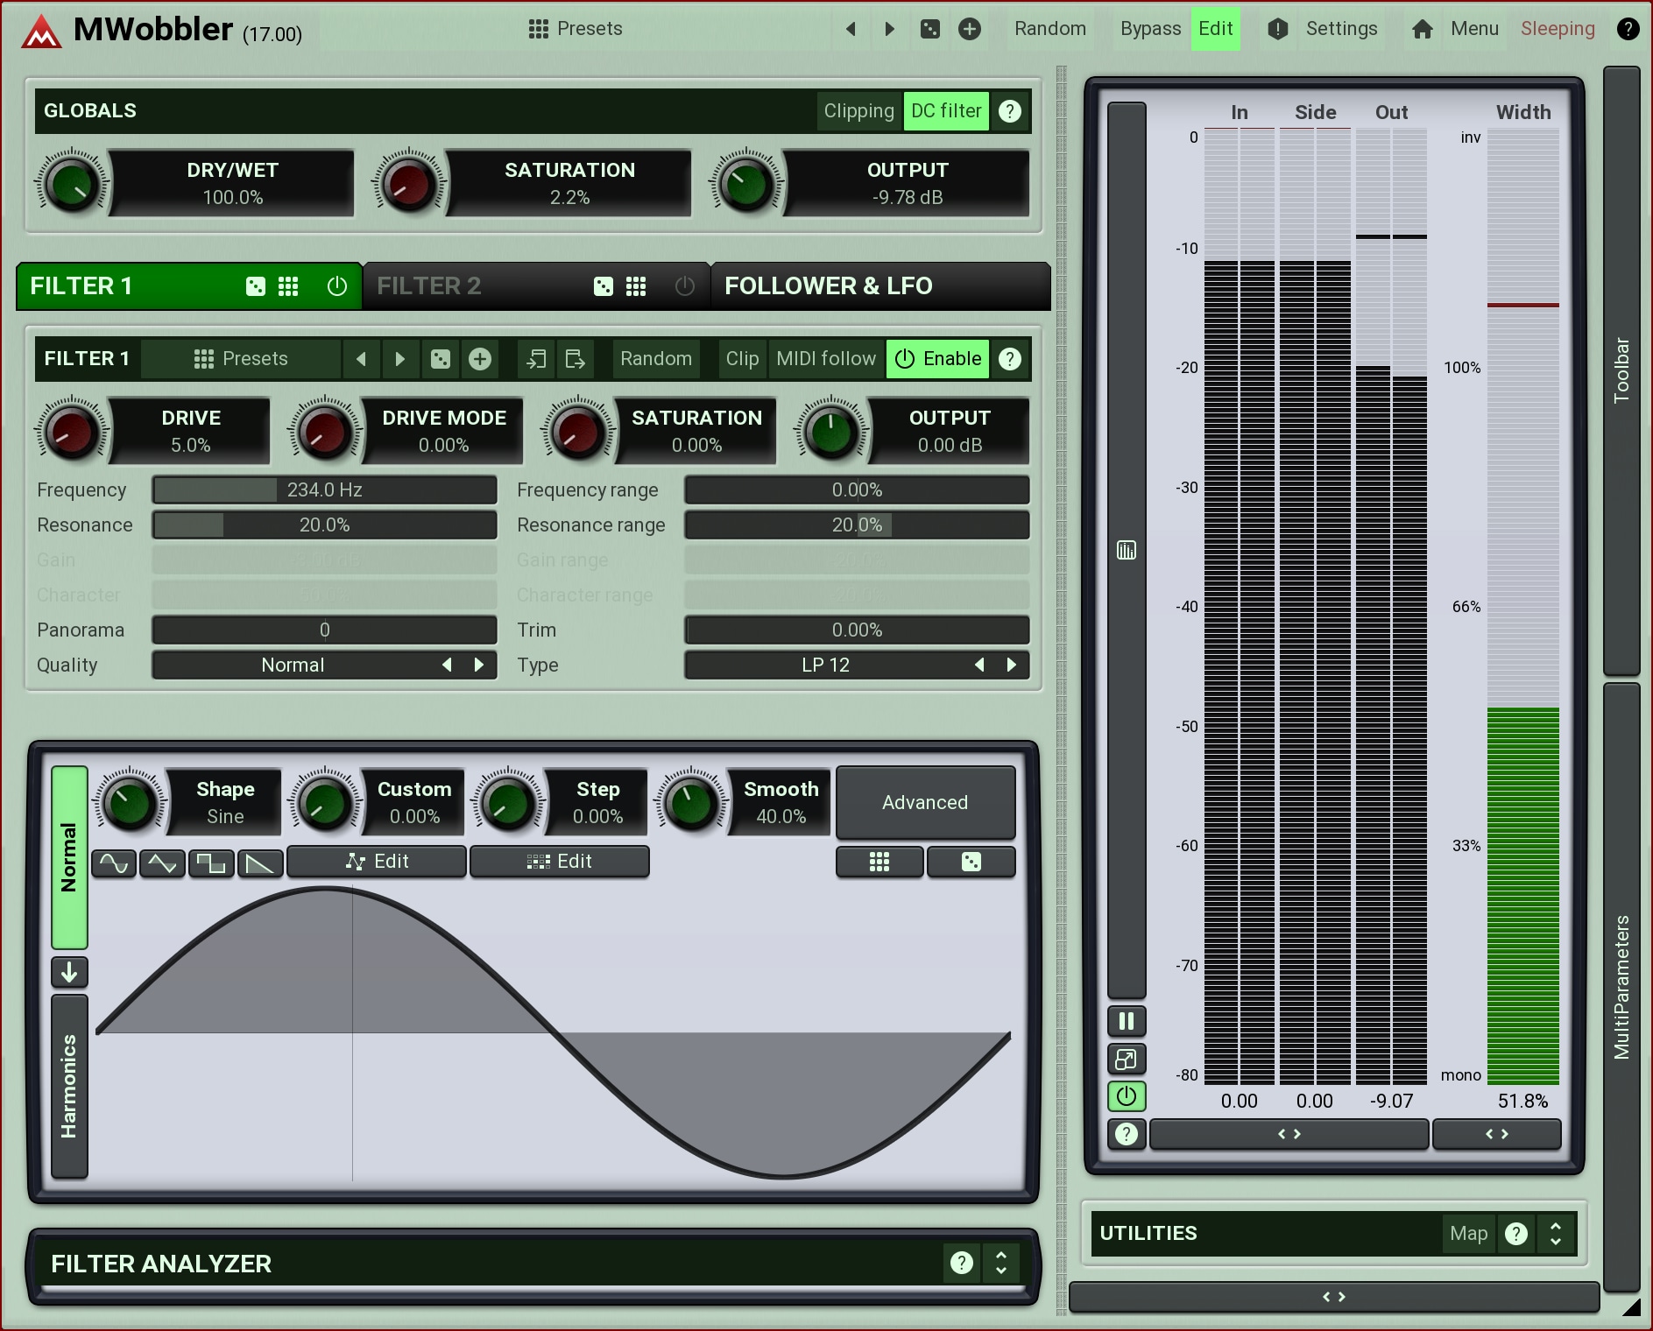Toggle the Clipping option in Globals
This screenshot has width=1653, height=1331.
coord(858,111)
